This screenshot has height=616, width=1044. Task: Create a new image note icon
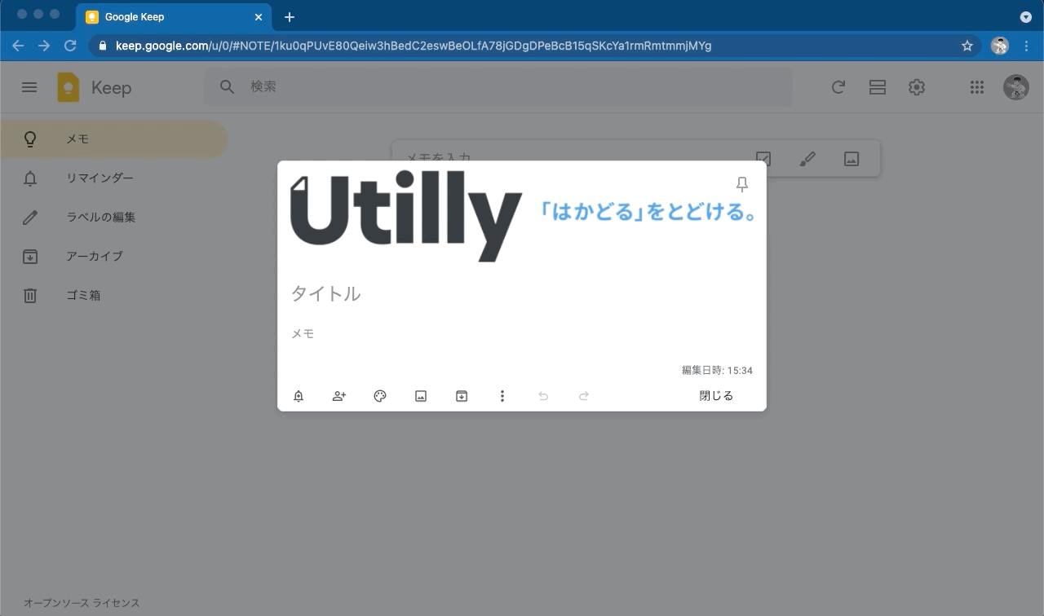click(852, 159)
